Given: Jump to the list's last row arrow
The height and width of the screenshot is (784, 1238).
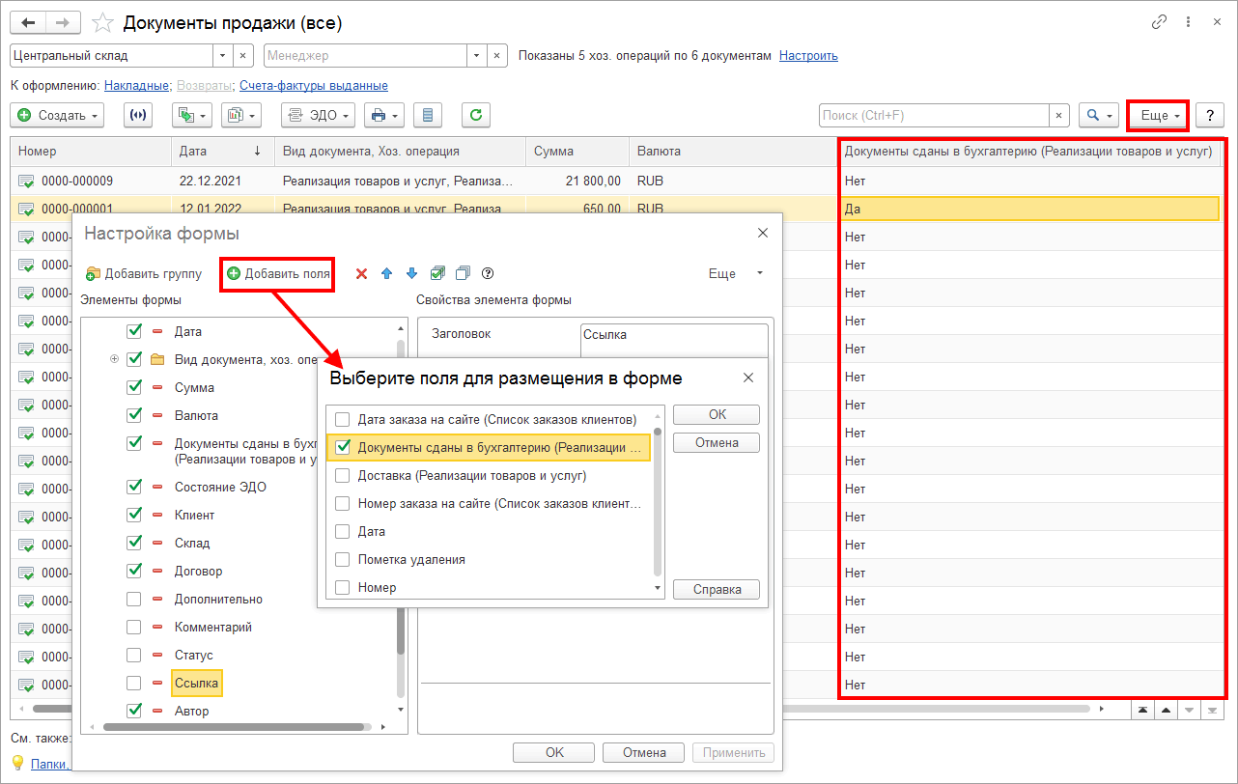Looking at the screenshot, I should point(1212,710).
